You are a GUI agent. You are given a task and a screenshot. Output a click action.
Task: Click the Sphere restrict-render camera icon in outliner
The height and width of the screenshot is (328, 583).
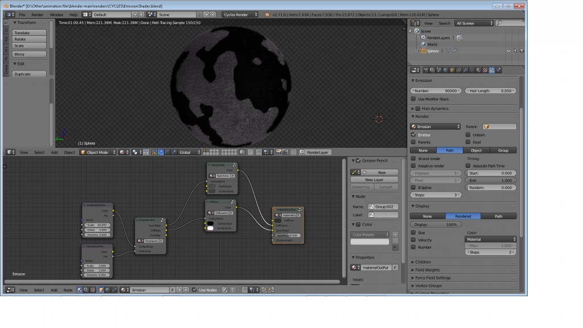tap(523, 51)
